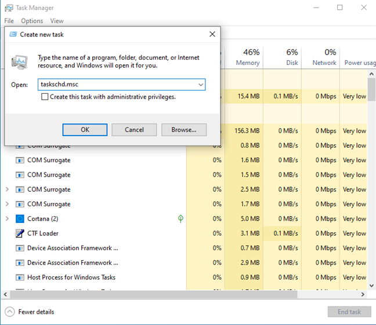376x325 pixels.
Task: Click the vertical scrollbar down arrow
Action: click(x=371, y=286)
